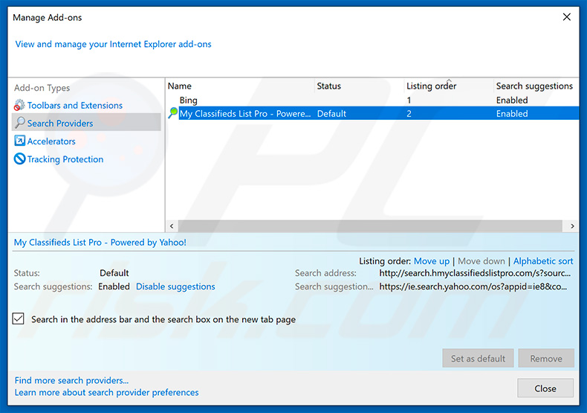Open the Accelerators add-on category
Image resolution: width=587 pixels, height=413 pixels.
[x=51, y=141]
